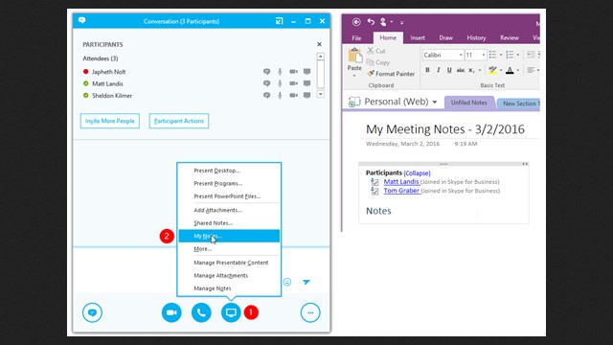Screen dimensions: 613x345
Task: Check the to-do tag beside Matt Landis
Action: (375, 182)
